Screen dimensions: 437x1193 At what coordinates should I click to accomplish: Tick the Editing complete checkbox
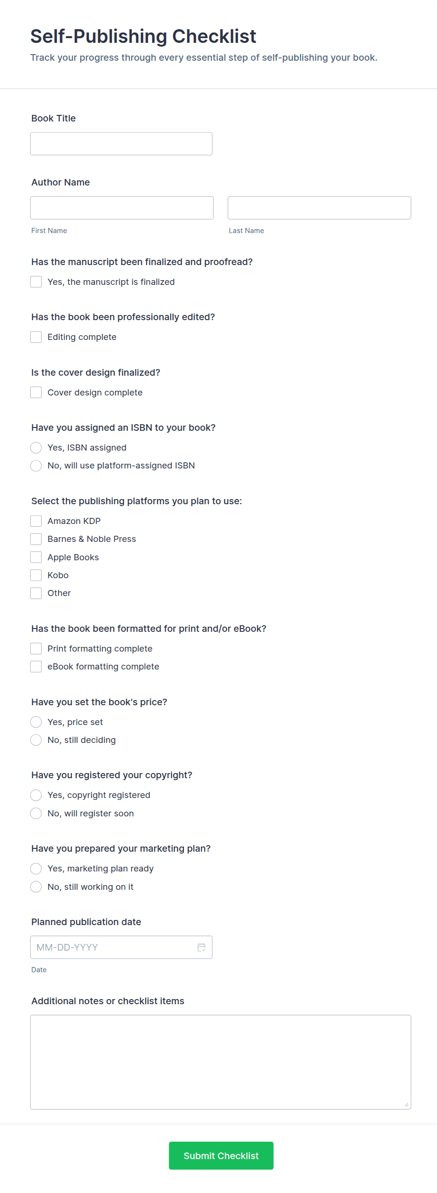[x=36, y=337]
